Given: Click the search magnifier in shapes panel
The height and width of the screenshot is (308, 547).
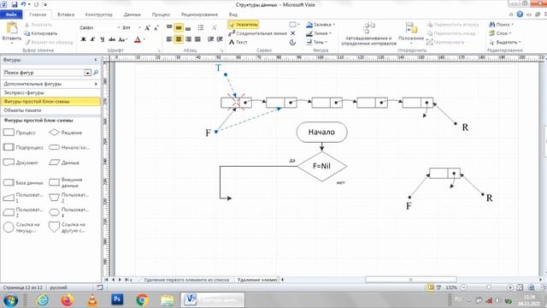Looking at the screenshot, I should coord(96,73).
